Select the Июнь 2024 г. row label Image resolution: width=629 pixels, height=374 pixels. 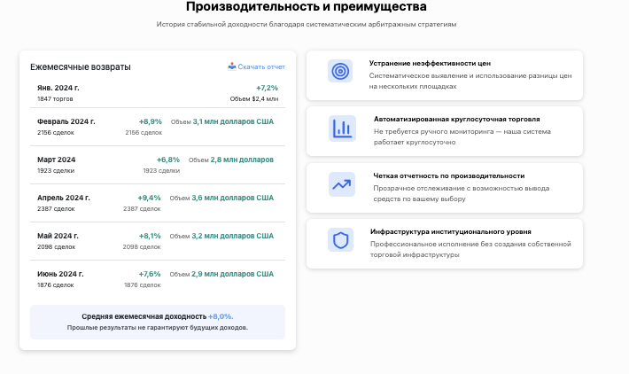[x=60, y=274]
